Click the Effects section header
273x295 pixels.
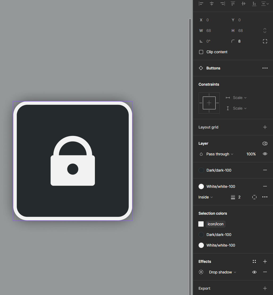pyautogui.click(x=205, y=261)
